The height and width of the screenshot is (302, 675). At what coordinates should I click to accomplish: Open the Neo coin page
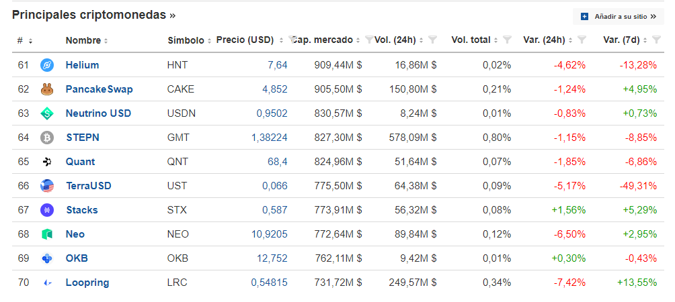(x=75, y=234)
